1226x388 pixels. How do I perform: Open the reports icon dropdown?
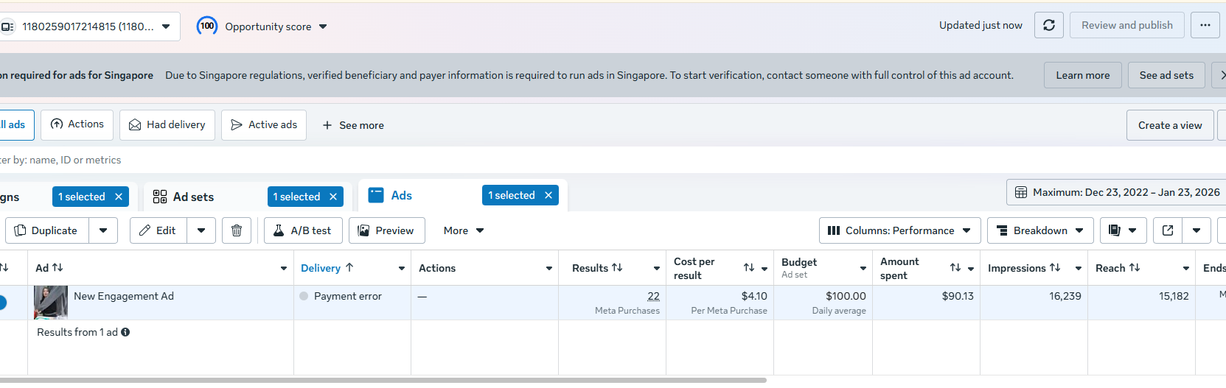pyautogui.click(x=1123, y=230)
